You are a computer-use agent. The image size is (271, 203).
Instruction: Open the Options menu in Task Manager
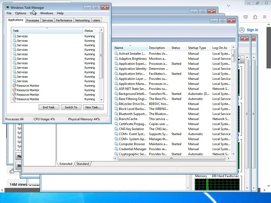[21, 13]
